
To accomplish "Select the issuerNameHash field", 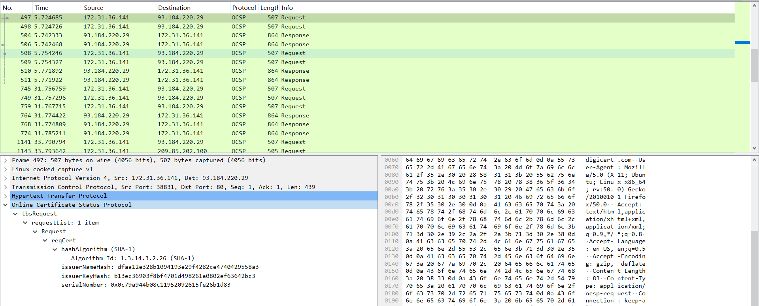I will 160,267.
